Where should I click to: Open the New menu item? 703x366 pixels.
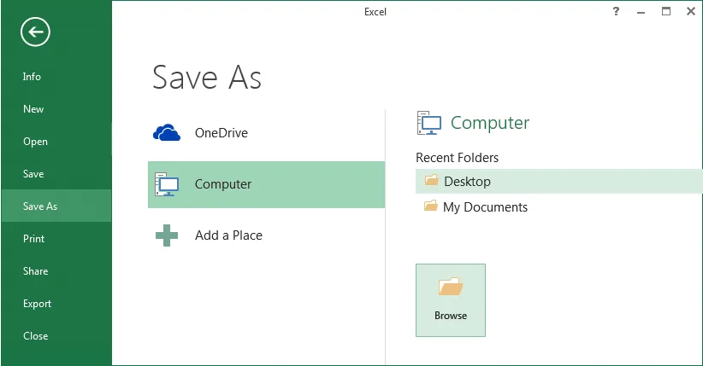point(56,109)
